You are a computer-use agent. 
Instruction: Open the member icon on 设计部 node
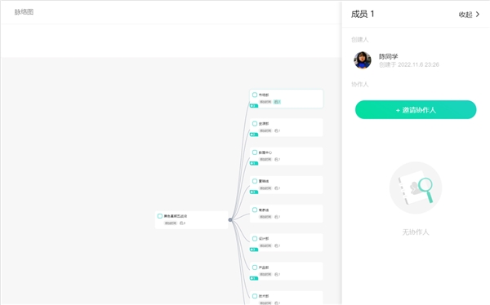tap(277, 245)
